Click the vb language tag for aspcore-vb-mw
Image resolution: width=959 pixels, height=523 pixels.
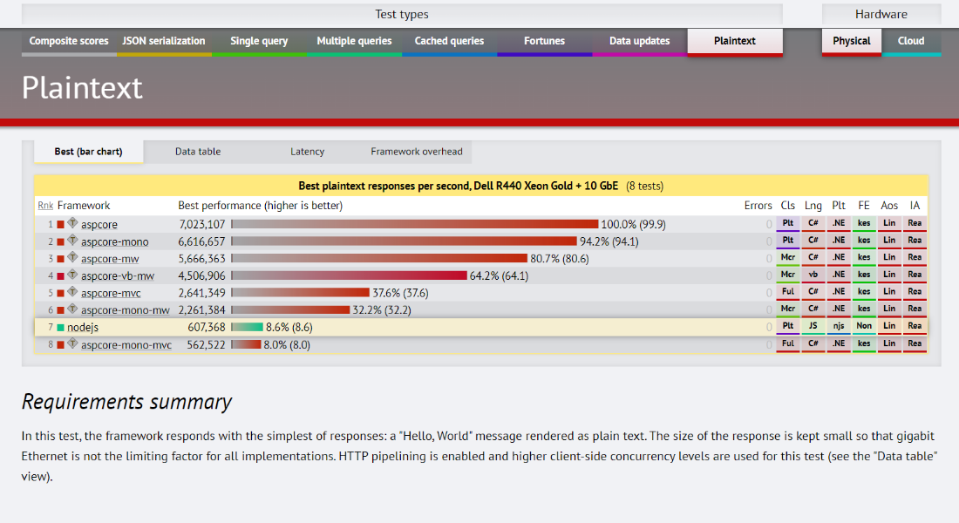[813, 275]
